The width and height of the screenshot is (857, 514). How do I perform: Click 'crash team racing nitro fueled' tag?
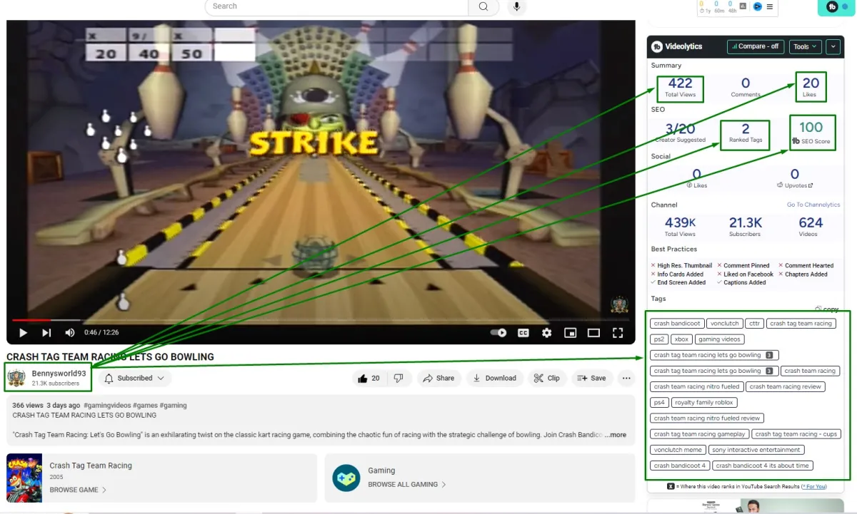coord(696,386)
